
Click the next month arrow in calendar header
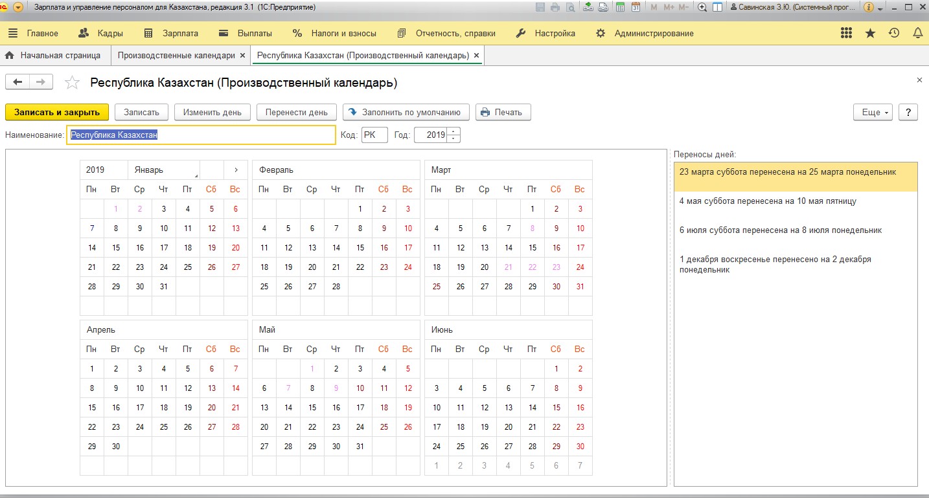pos(236,170)
